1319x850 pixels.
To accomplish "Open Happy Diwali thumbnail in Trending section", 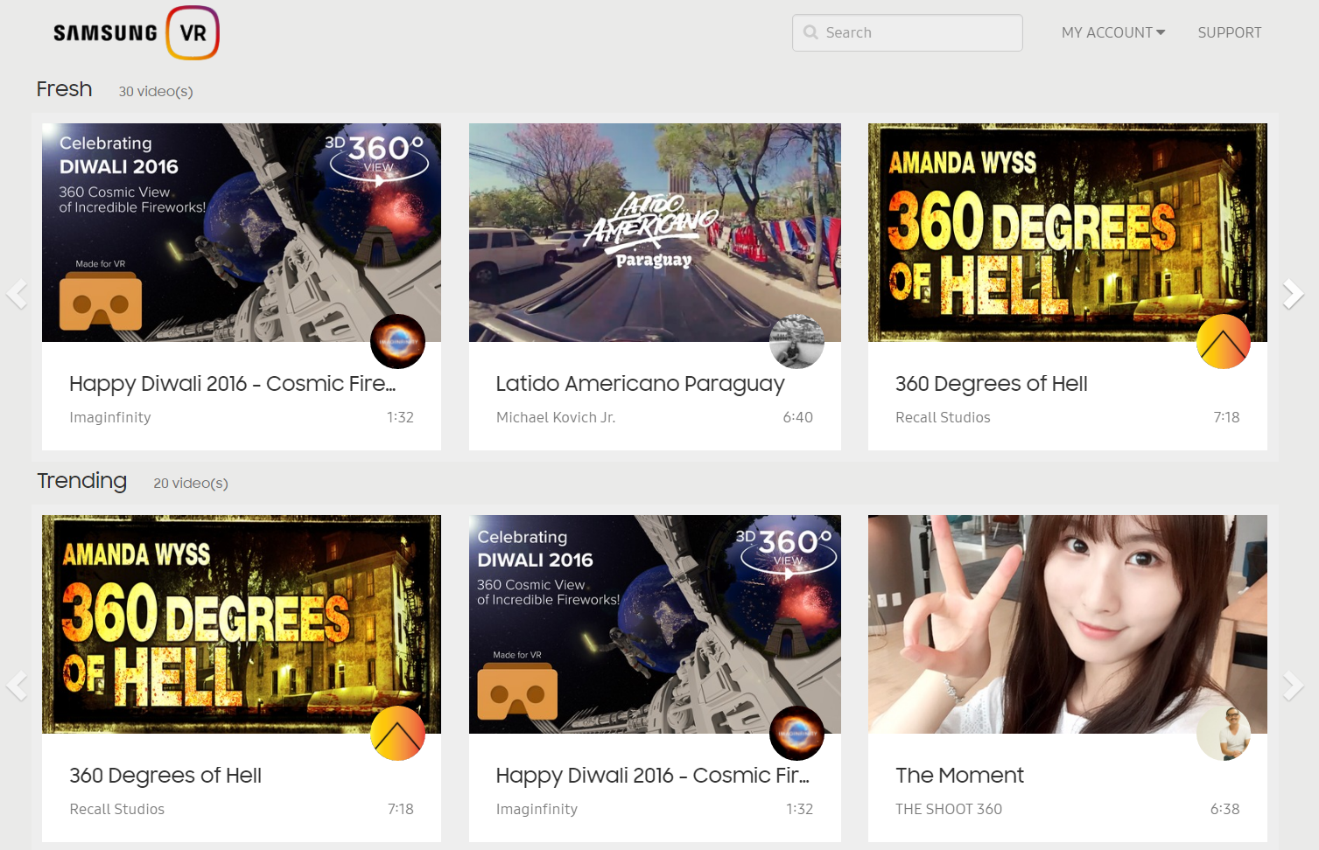I will pos(655,624).
